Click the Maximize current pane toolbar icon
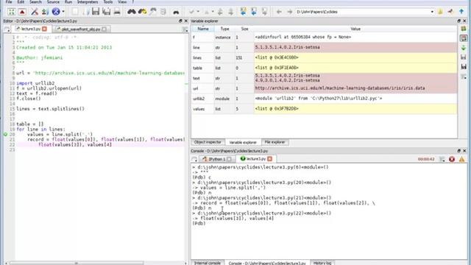Screen dimensions: 471x265 12,12
